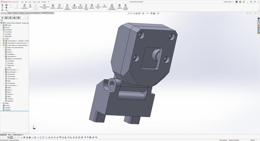Select the Mate tool
The image size is (260, 141).
(30, 6)
